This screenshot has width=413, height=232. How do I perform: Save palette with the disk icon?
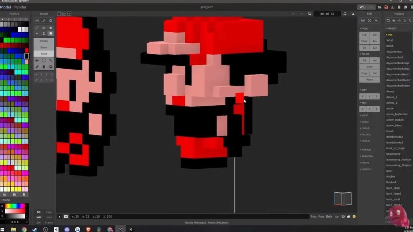14,195
